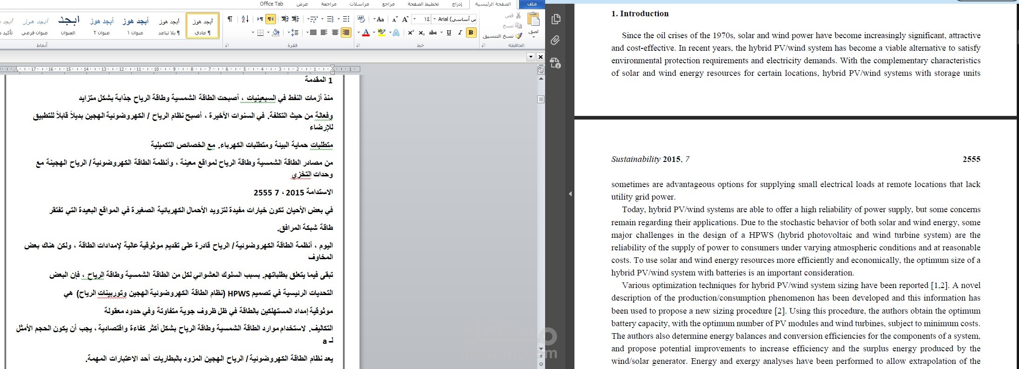Switch to the عرض (View) tab
The image size is (1019, 369).
click(303, 4)
